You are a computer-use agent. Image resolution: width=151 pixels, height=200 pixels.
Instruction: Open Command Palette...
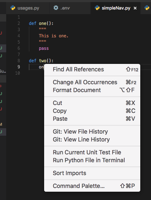[92, 186]
